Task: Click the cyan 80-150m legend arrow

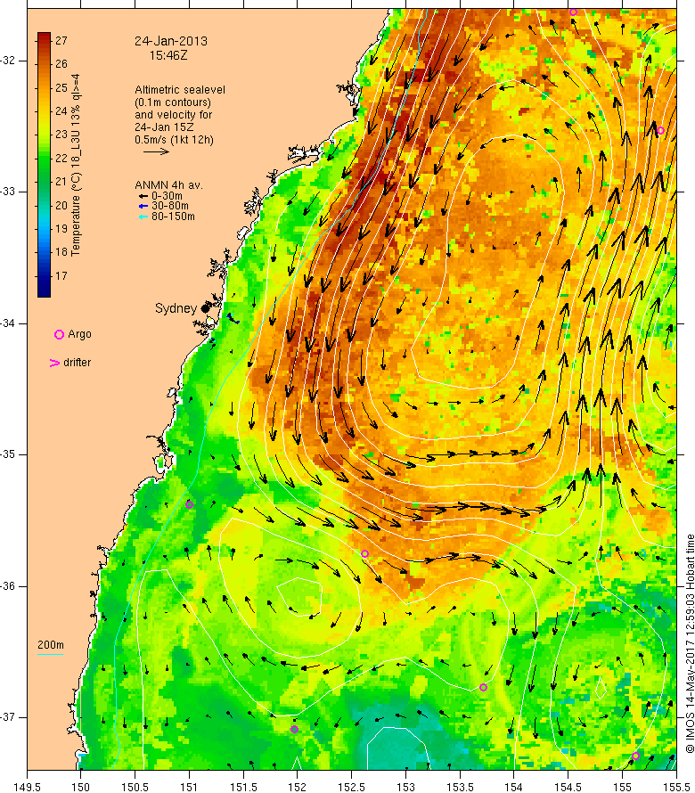Action: click(x=143, y=217)
